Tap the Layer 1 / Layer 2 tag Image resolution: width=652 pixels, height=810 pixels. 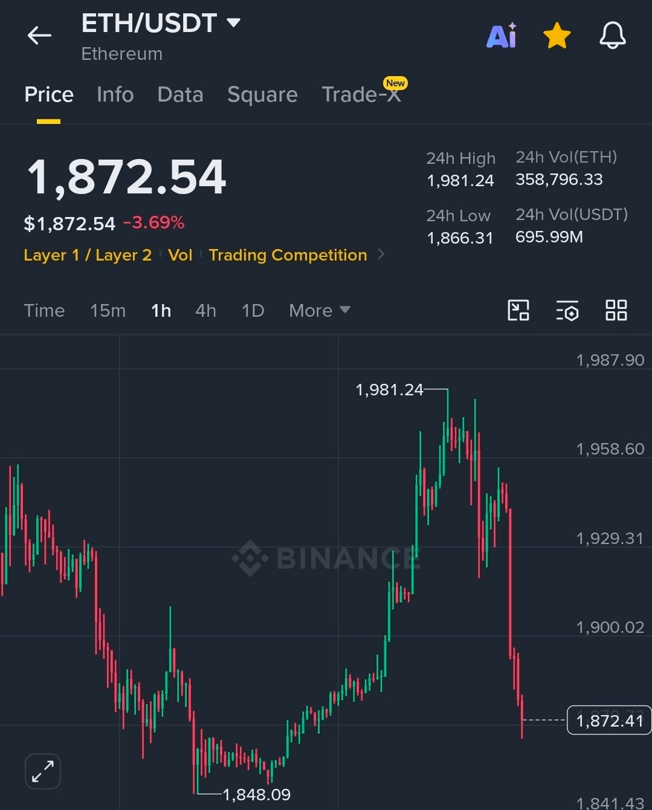(88, 255)
